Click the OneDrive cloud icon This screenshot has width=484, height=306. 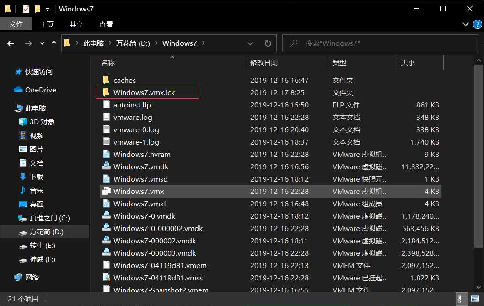[x=18, y=90]
